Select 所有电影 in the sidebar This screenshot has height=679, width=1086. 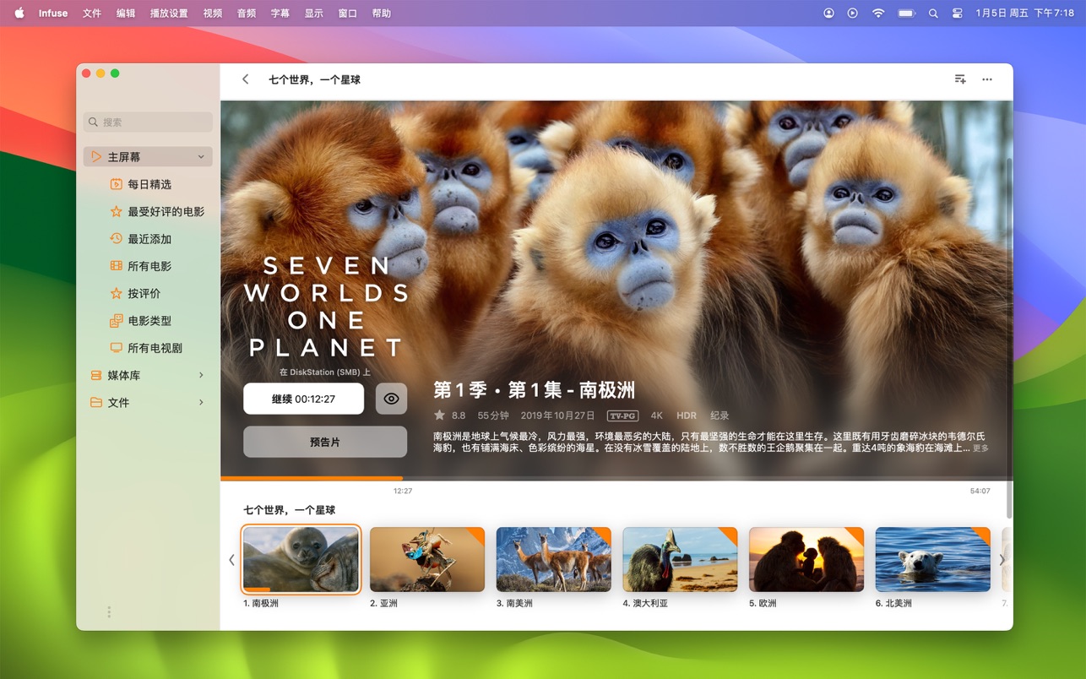149,266
